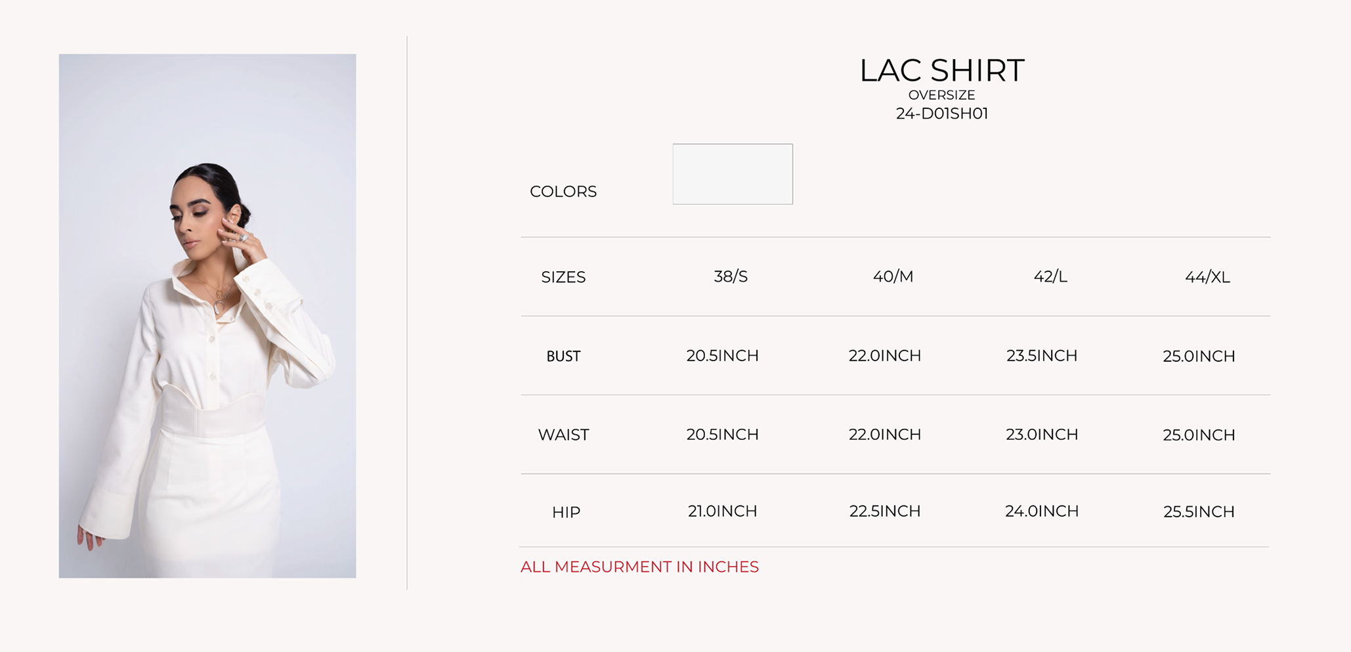The image size is (1351, 652).
Task: Click the BUST row label
Action: pyautogui.click(x=563, y=356)
